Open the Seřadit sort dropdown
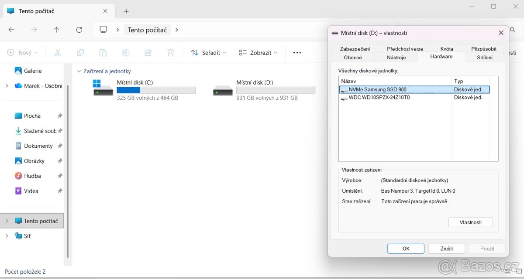 pyautogui.click(x=209, y=53)
